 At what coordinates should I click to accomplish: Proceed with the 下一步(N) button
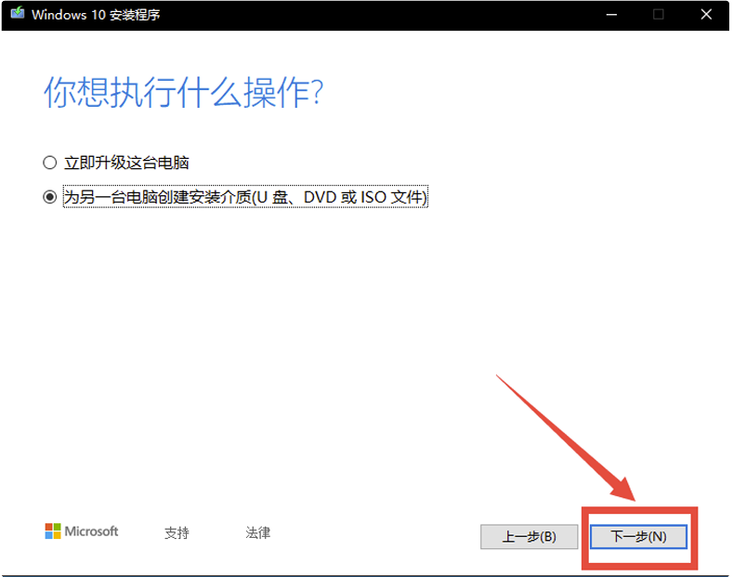click(638, 537)
